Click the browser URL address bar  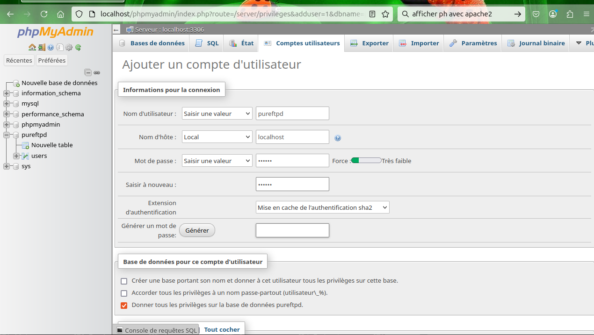[232, 14]
